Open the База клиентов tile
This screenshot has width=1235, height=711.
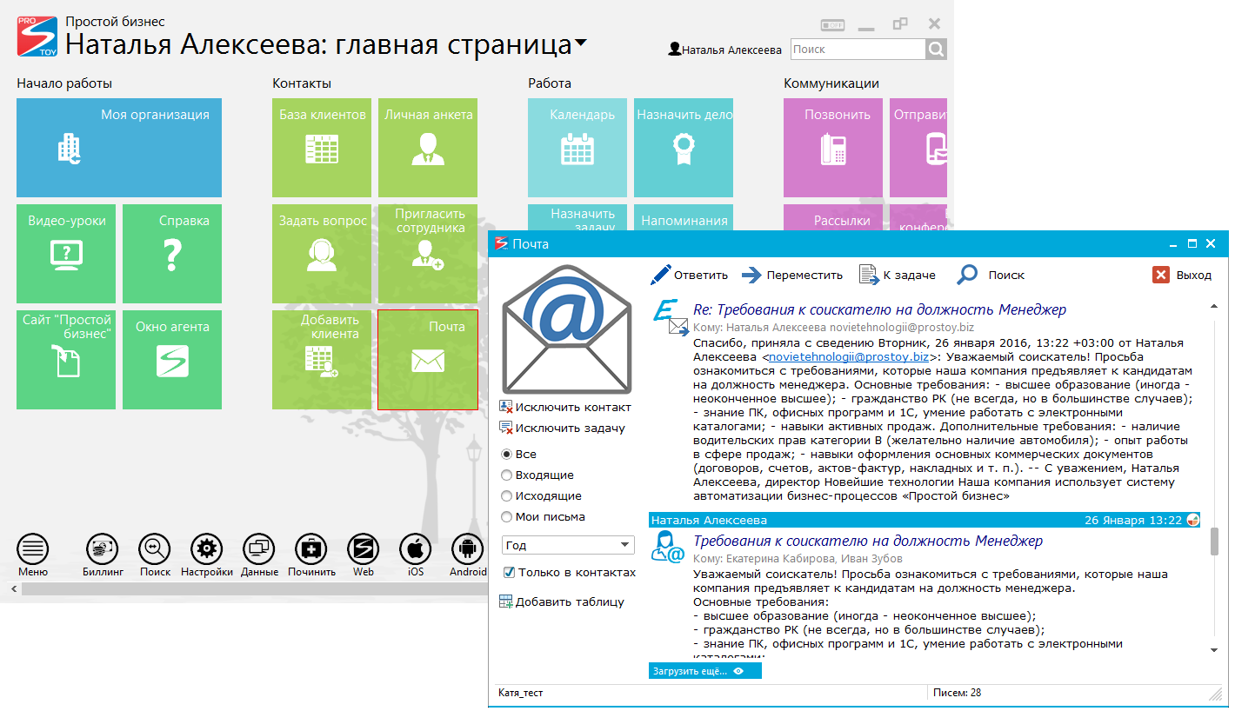(322, 148)
